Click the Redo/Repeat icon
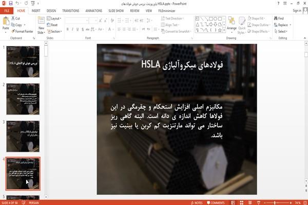The image size is (308, 205). (26, 4)
